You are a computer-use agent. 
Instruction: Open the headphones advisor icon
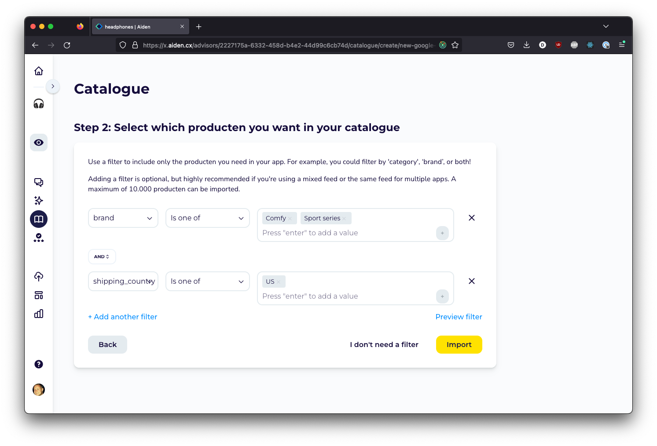click(39, 103)
